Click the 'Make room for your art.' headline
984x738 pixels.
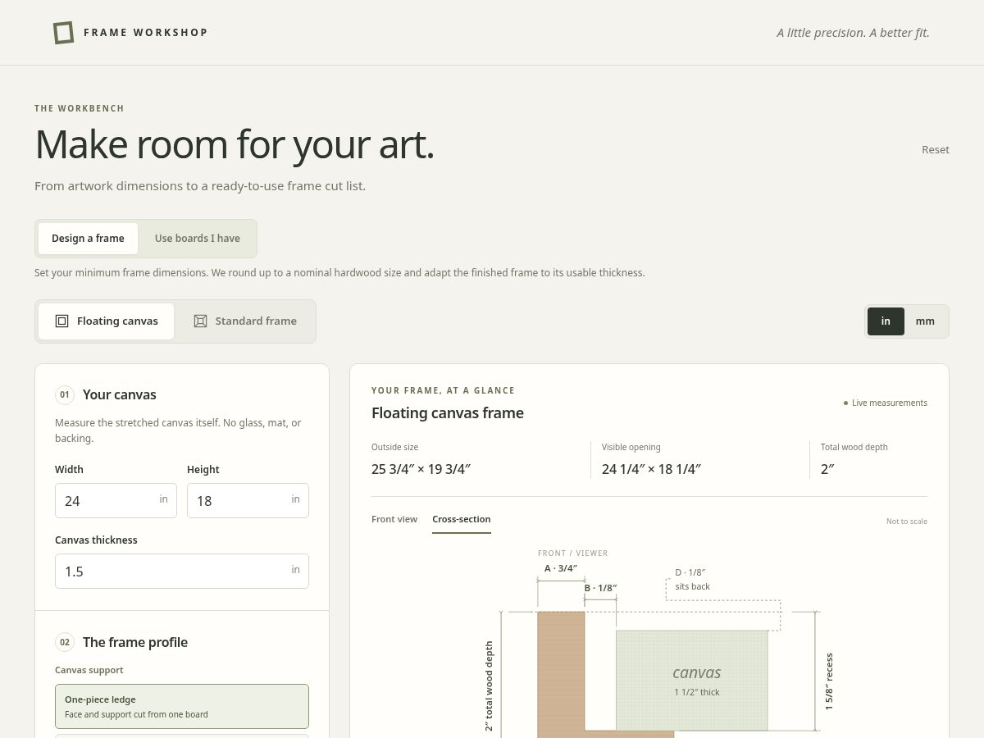coord(235,144)
